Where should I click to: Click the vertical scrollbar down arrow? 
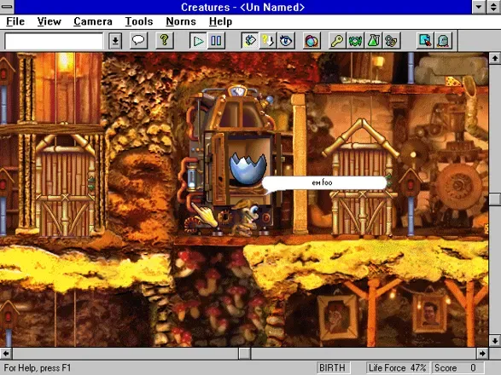coord(495,341)
